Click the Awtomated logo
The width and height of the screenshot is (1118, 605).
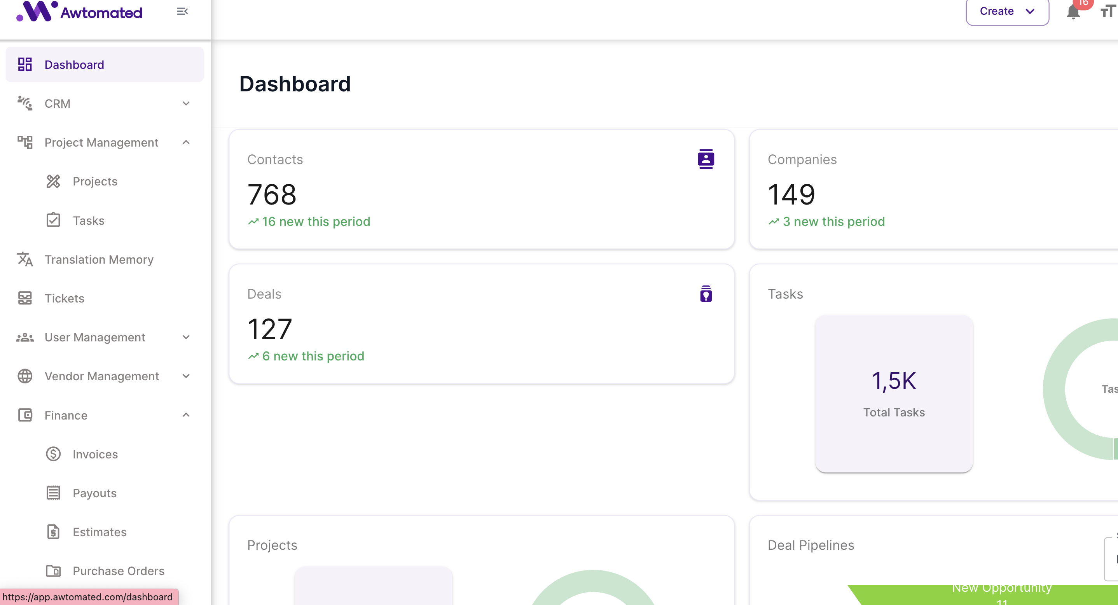pos(79,12)
